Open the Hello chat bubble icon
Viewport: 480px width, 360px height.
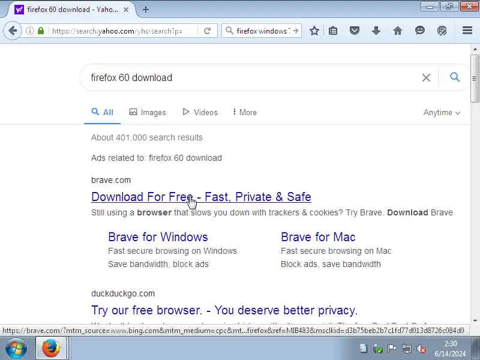[419, 31]
